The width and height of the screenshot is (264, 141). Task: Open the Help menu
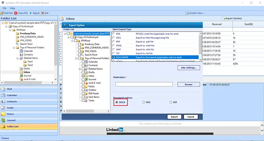(x=12, y=8)
